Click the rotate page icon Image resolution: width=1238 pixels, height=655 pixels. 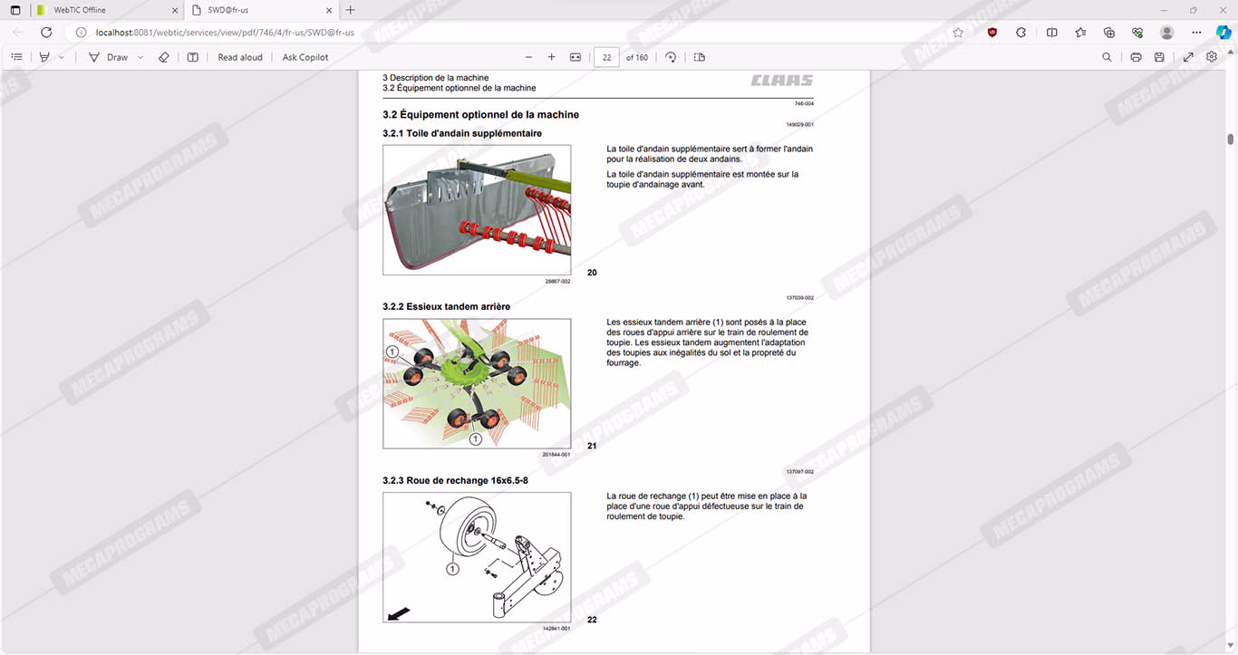[x=671, y=57]
